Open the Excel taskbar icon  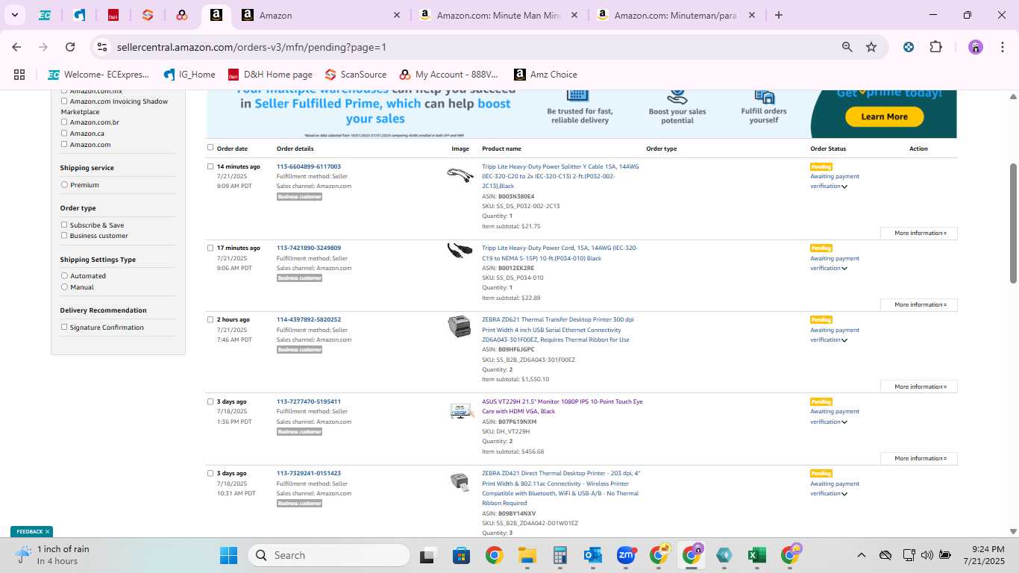757,555
